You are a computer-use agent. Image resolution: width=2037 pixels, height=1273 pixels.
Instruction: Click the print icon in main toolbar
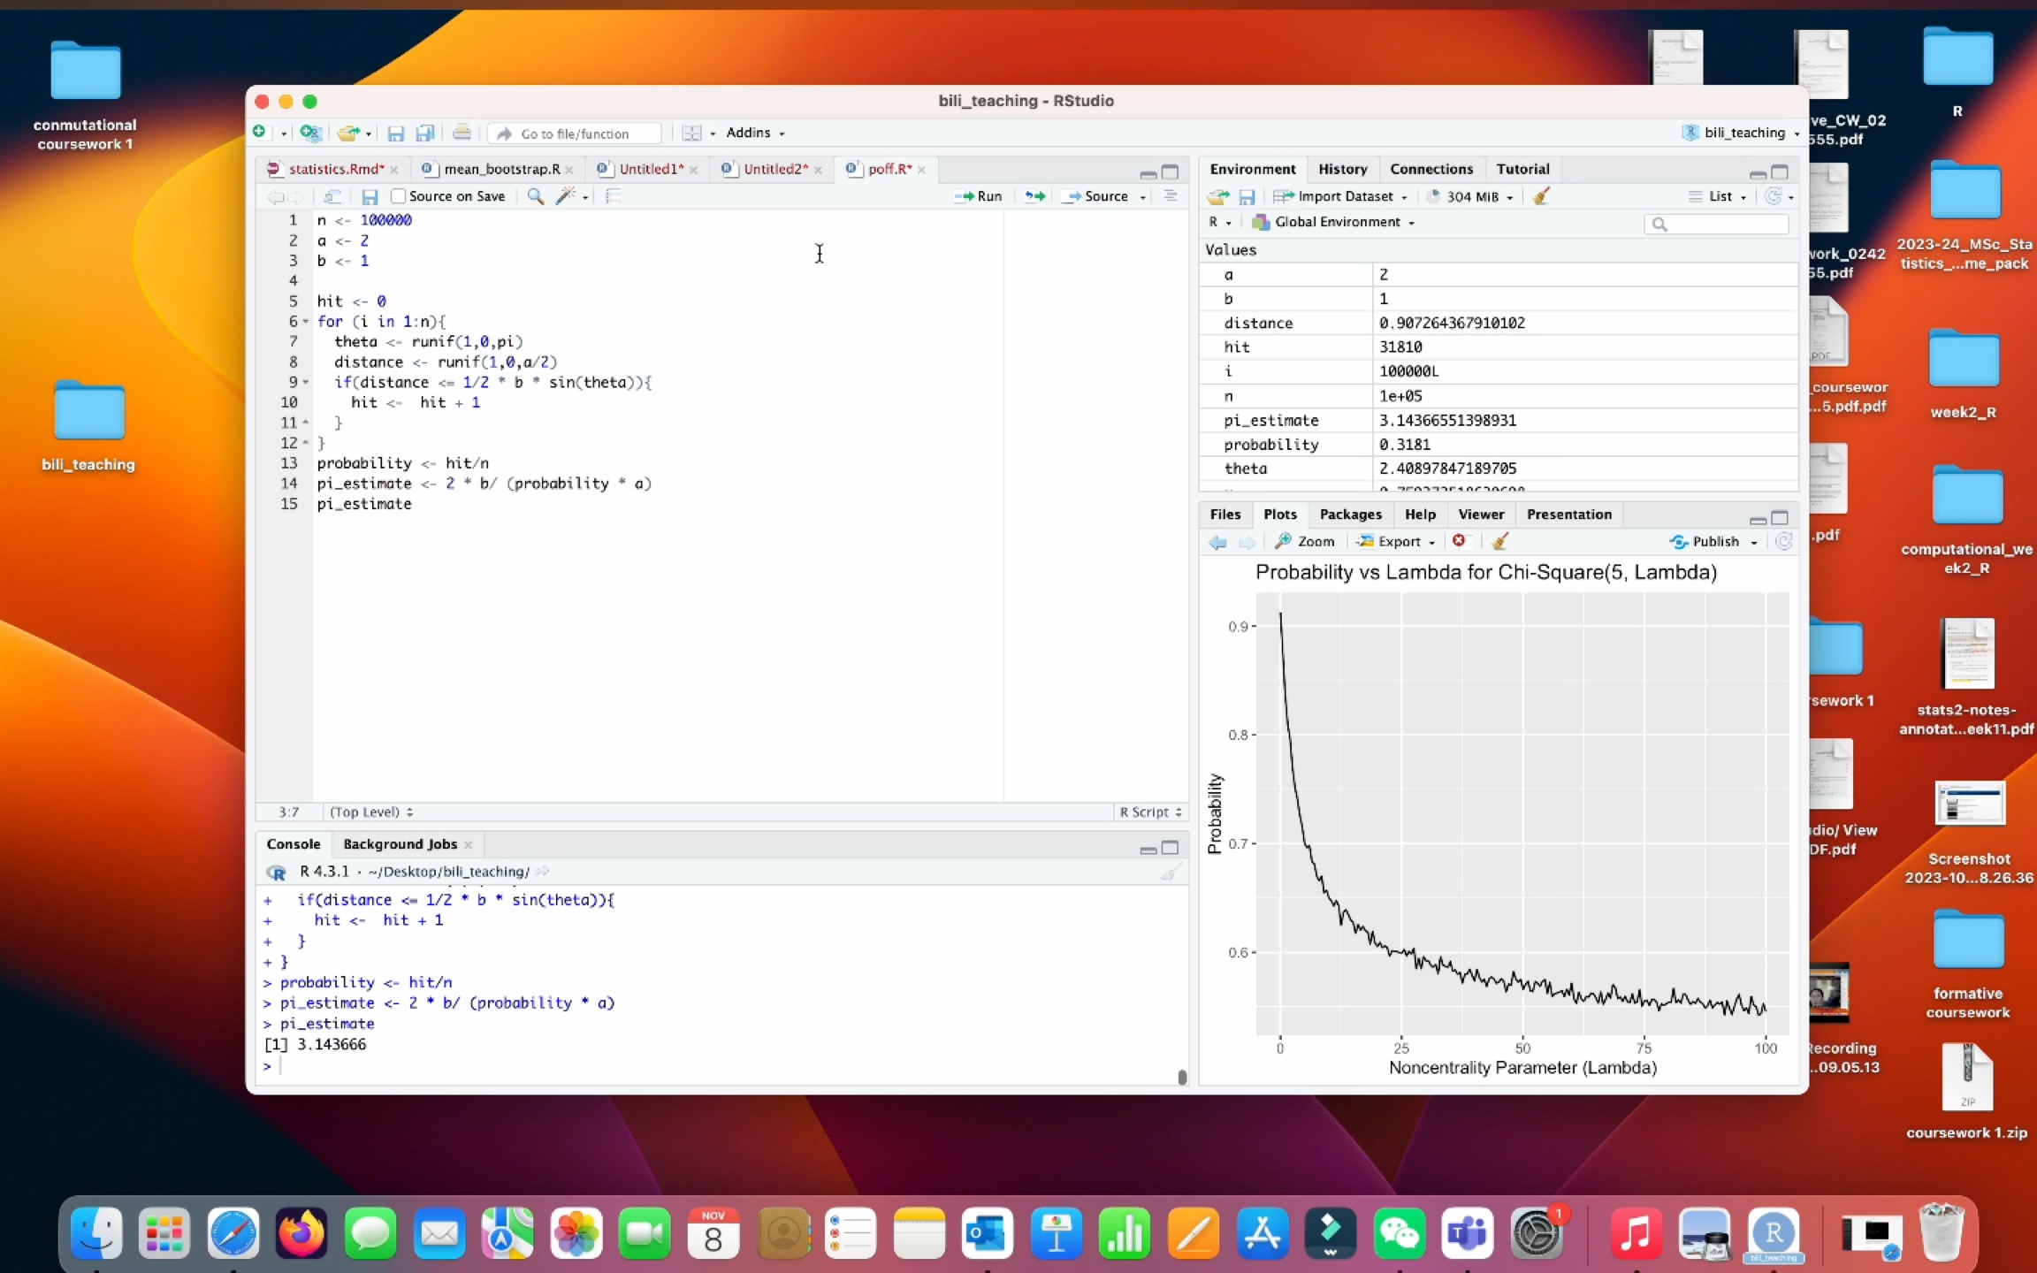(x=462, y=133)
